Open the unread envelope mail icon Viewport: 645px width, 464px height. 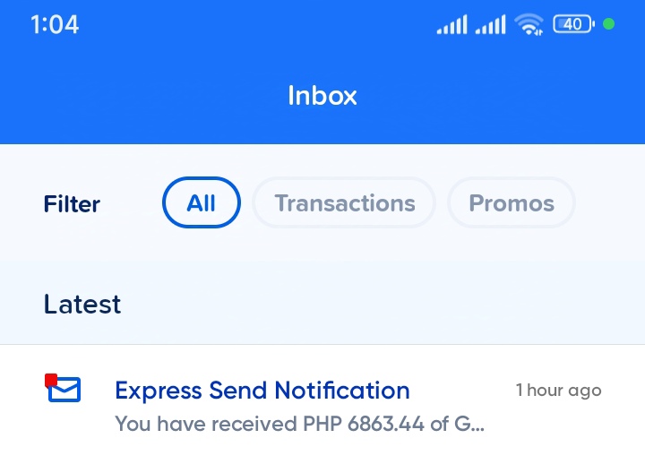pos(64,390)
